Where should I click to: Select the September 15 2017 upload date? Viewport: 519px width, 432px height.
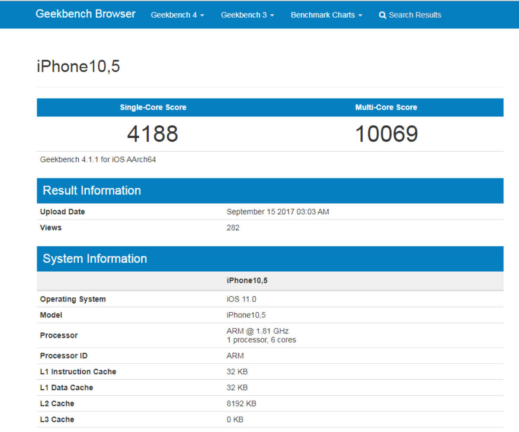(278, 212)
